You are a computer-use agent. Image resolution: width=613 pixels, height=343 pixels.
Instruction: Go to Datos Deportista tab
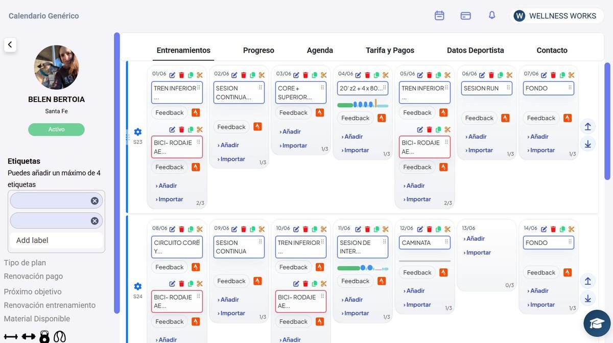(x=475, y=50)
